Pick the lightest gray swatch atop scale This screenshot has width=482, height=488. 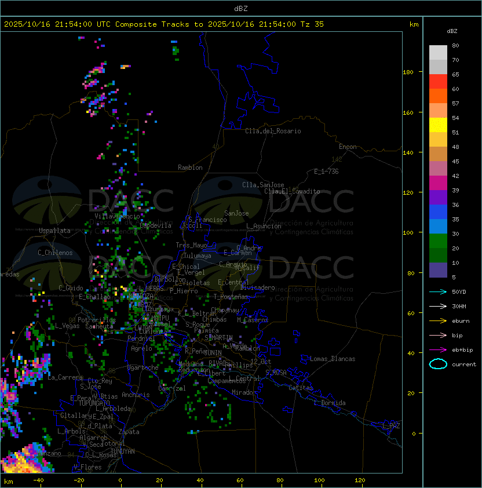(x=438, y=52)
